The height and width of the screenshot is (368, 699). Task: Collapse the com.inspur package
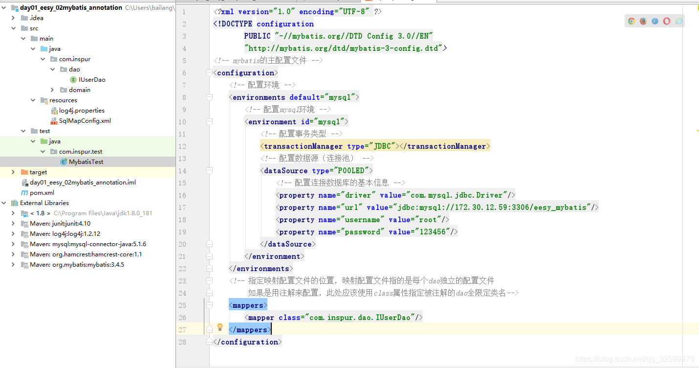[x=43, y=59]
